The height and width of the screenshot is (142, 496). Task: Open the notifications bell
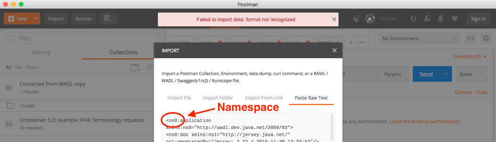pyautogui.click(x=441, y=18)
